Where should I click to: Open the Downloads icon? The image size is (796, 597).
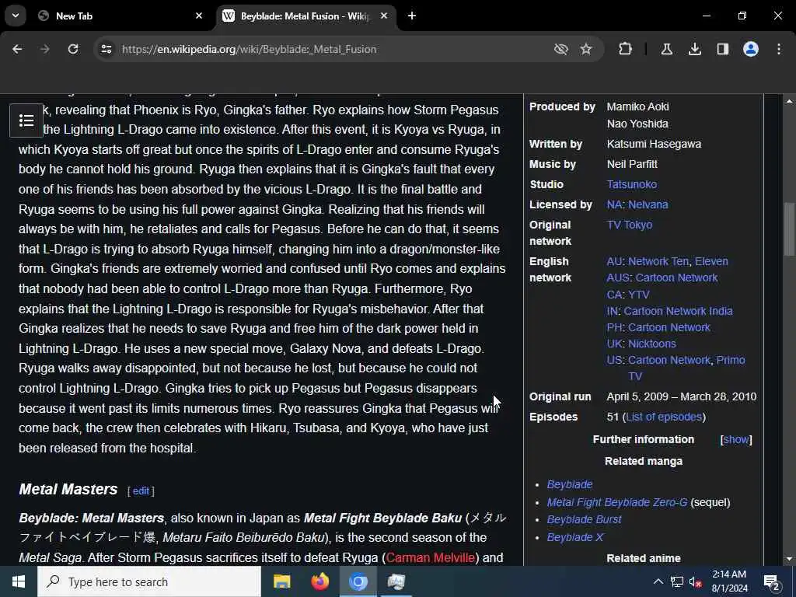695,49
